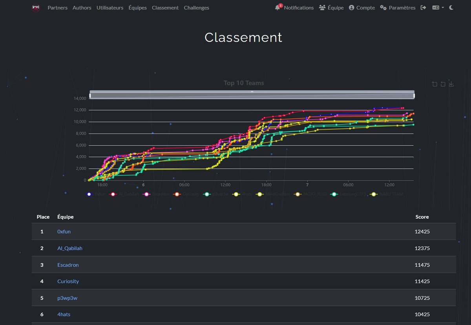This screenshot has height=325, width=471.
Task: Click the logout arrow icon
Action: pos(423,7)
